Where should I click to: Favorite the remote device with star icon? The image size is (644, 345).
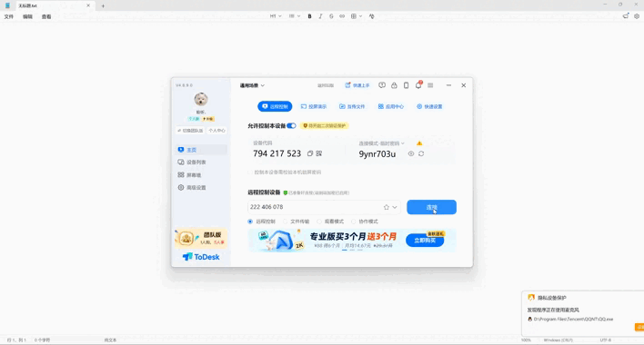pos(386,207)
